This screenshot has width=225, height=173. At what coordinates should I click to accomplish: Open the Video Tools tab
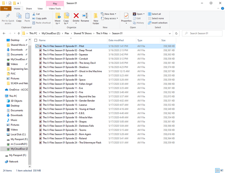pos(55,9)
